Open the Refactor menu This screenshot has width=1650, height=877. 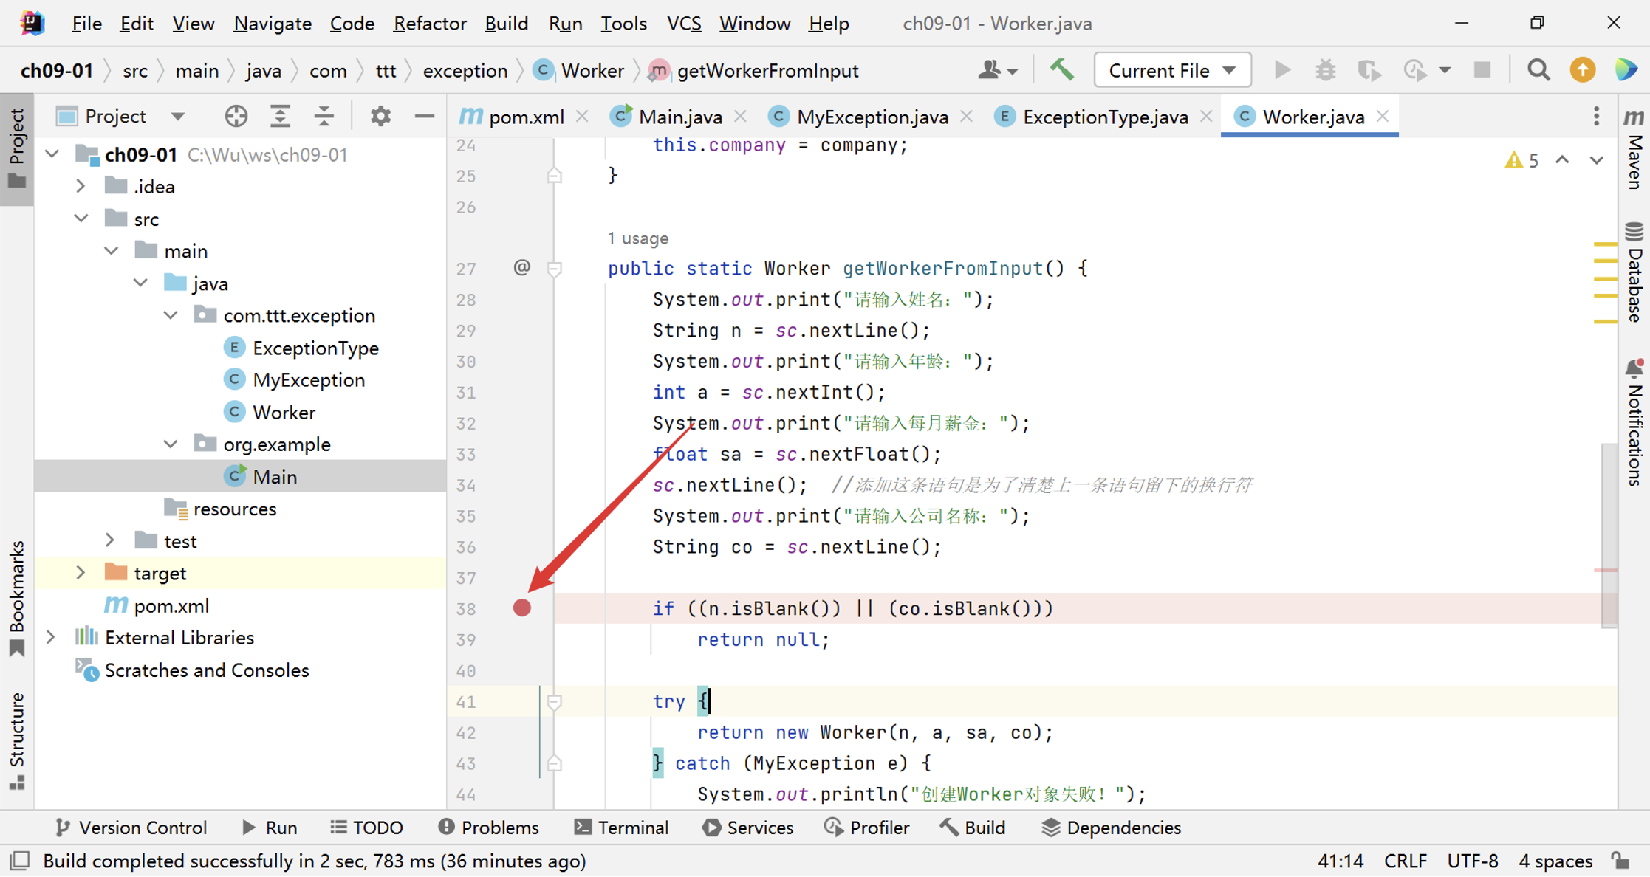[429, 24]
